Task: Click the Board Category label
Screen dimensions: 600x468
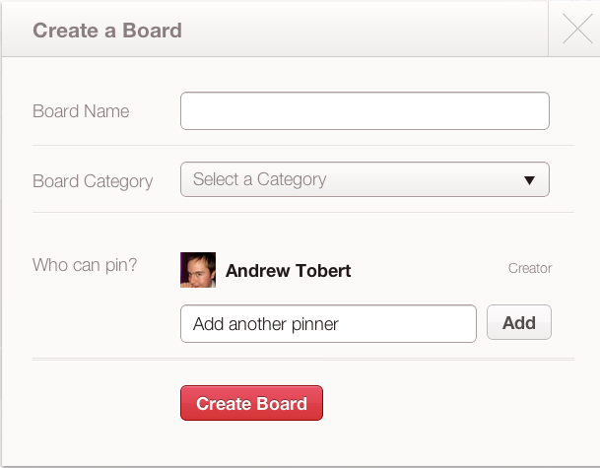Action: (x=93, y=181)
